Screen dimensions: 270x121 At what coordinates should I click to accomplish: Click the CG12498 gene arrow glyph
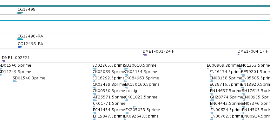(20, 13)
